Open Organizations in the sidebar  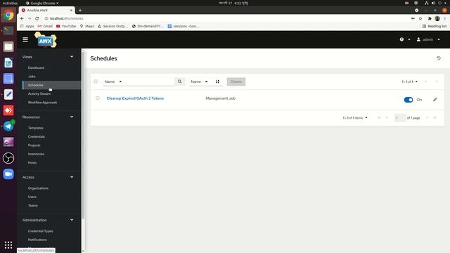pos(38,188)
